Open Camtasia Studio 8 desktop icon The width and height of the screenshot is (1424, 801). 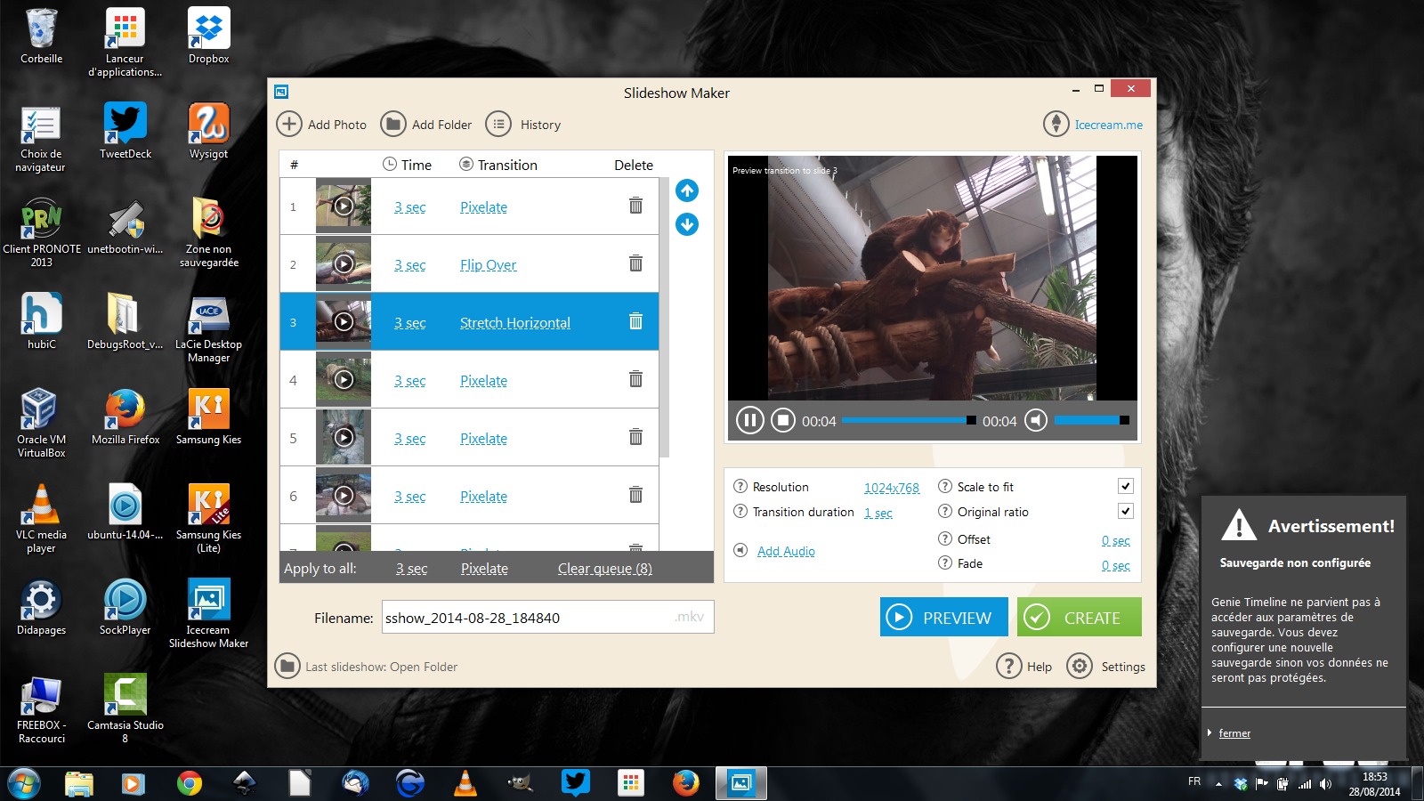click(125, 708)
